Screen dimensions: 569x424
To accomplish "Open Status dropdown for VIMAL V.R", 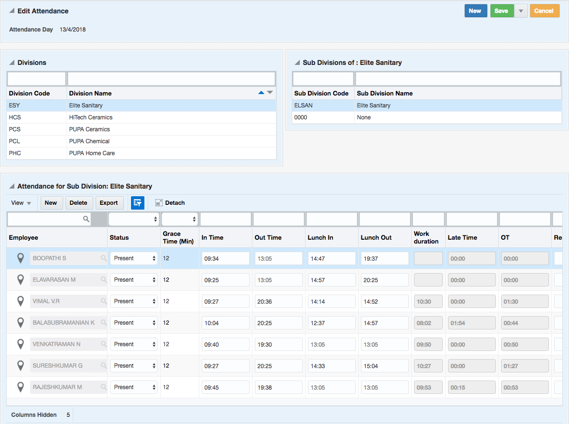I will tap(133, 301).
